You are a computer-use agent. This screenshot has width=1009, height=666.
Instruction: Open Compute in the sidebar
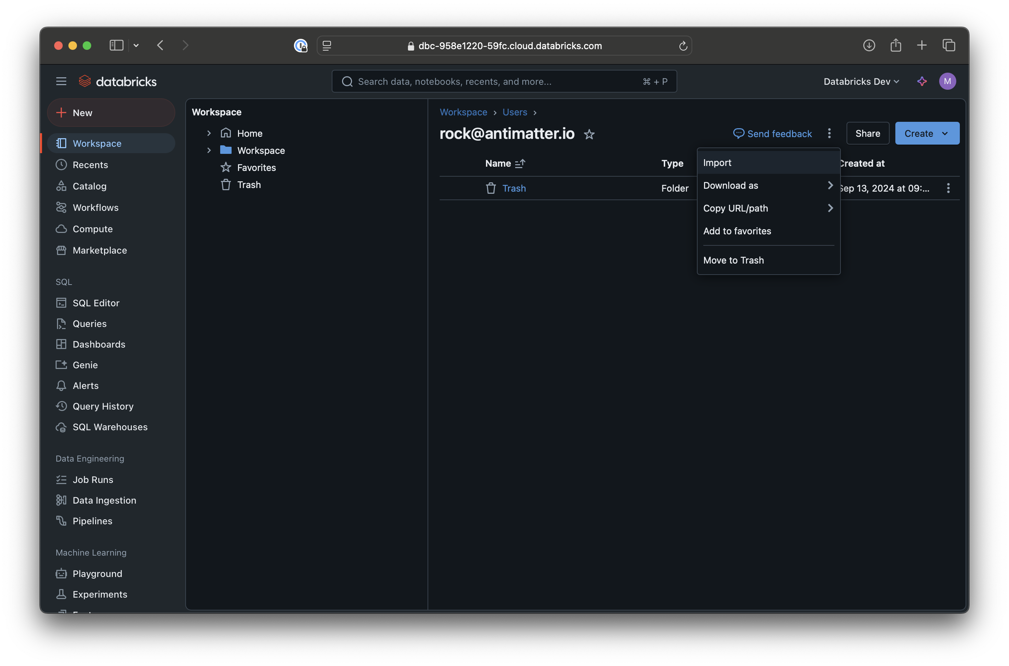111,229
